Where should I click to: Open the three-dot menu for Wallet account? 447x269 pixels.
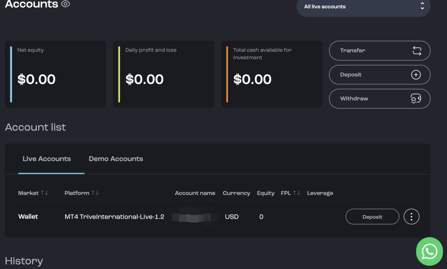[x=412, y=217]
